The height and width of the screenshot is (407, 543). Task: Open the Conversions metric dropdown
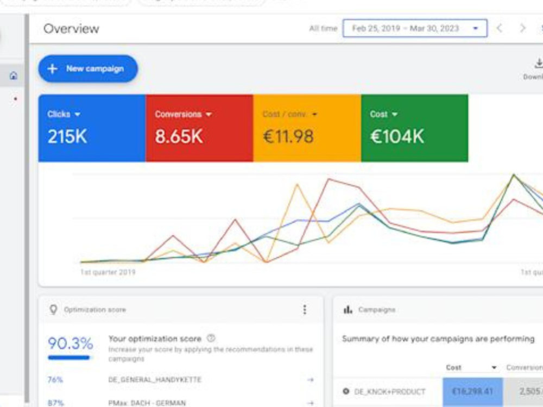[x=183, y=115]
